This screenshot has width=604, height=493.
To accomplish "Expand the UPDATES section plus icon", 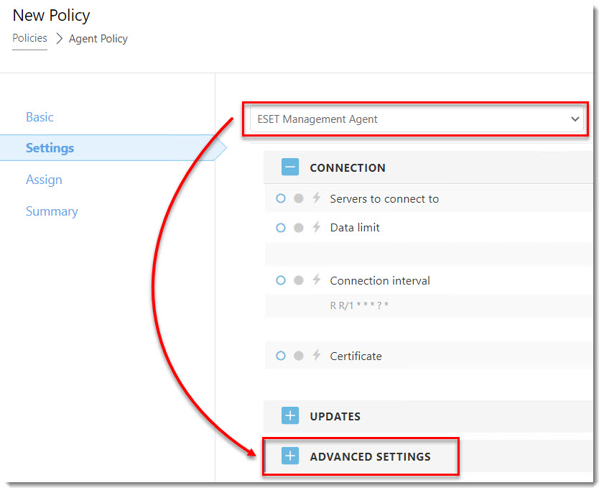I will tap(290, 415).
